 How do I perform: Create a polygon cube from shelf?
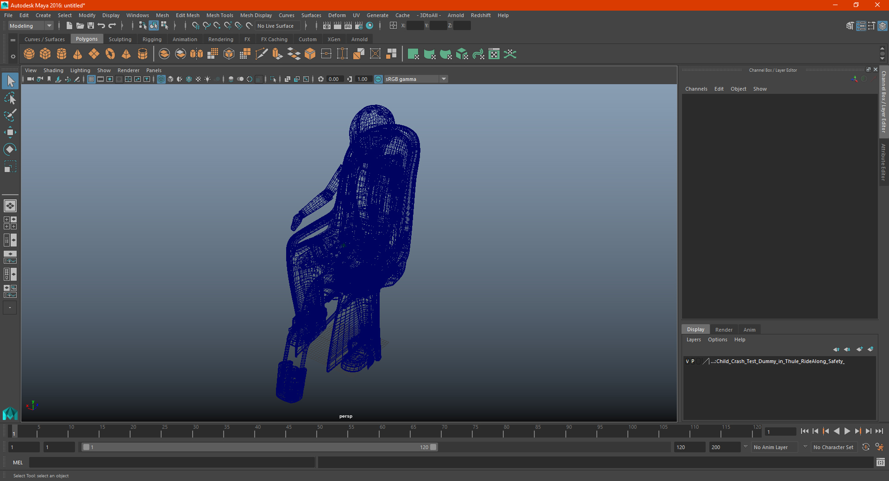click(x=45, y=54)
